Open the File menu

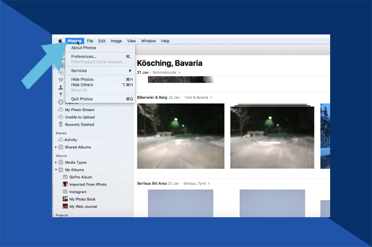[90, 41]
